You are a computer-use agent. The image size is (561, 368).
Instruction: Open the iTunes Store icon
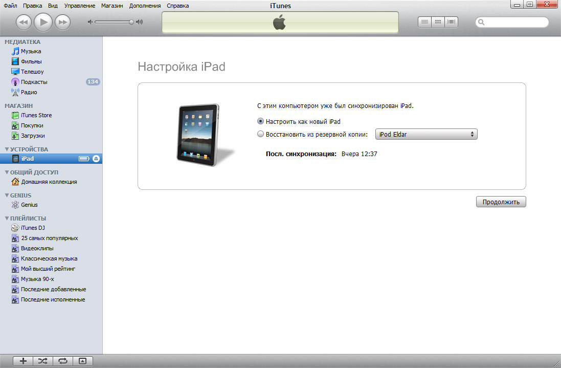(x=15, y=115)
